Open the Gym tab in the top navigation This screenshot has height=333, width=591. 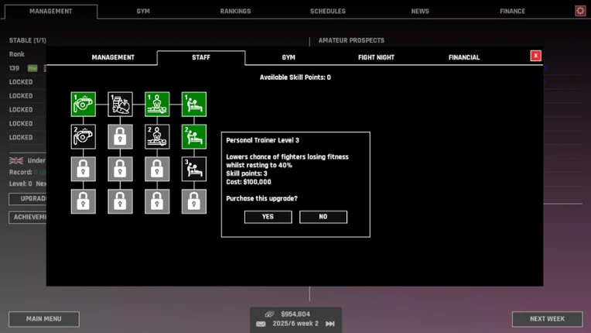pyautogui.click(x=143, y=12)
